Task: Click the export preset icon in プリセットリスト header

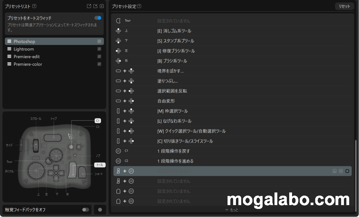Action: 89,6
